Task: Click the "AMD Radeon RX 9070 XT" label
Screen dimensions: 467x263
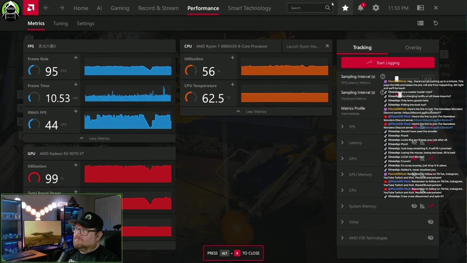Action: (x=62, y=154)
